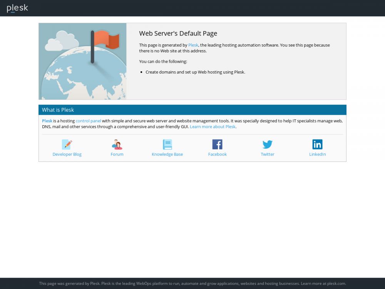
Task: Open the Knowledge Base book icon
Action: point(167,144)
